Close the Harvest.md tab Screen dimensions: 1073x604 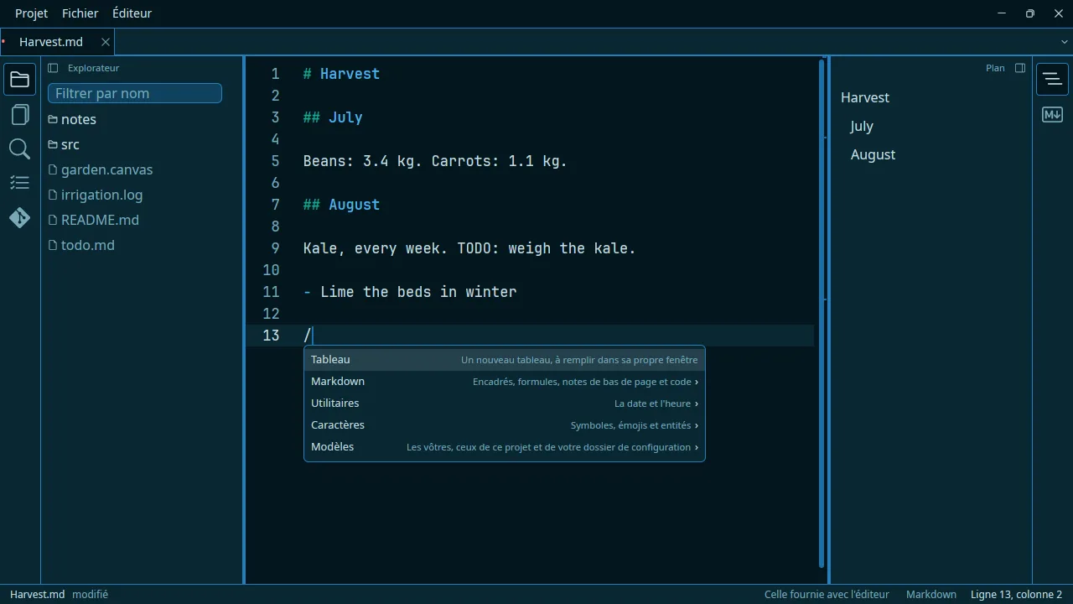click(106, 42)
